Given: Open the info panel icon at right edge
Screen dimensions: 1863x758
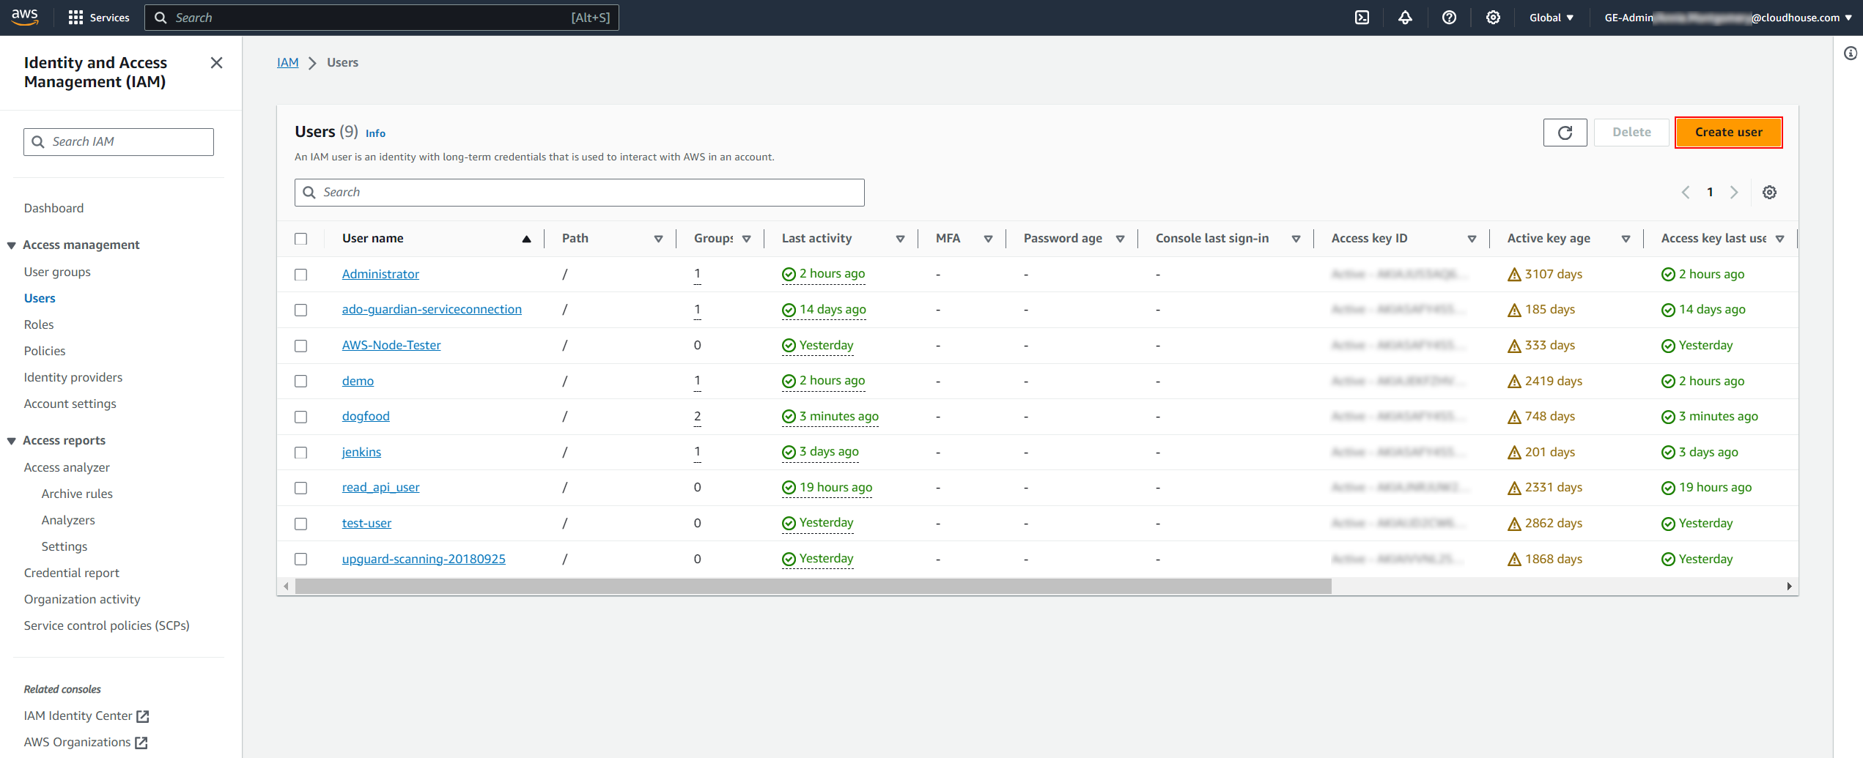Looking at the screenshot, I should 1851,53.
